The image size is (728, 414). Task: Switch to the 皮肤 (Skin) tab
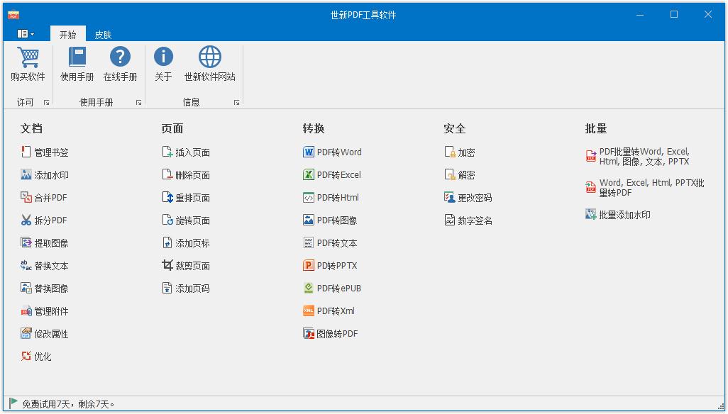(104, 33)
